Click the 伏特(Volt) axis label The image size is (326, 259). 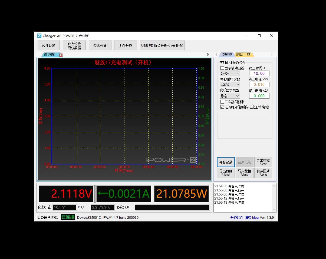[41, 116]
